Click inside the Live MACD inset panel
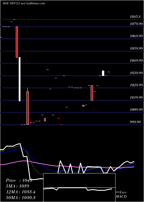Viewport: 144px width, 202px height. (79, 188)
